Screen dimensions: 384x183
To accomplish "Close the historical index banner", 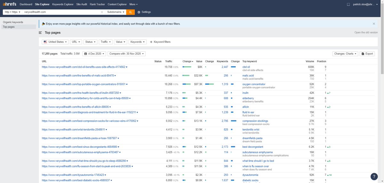I will coord(374,24).
